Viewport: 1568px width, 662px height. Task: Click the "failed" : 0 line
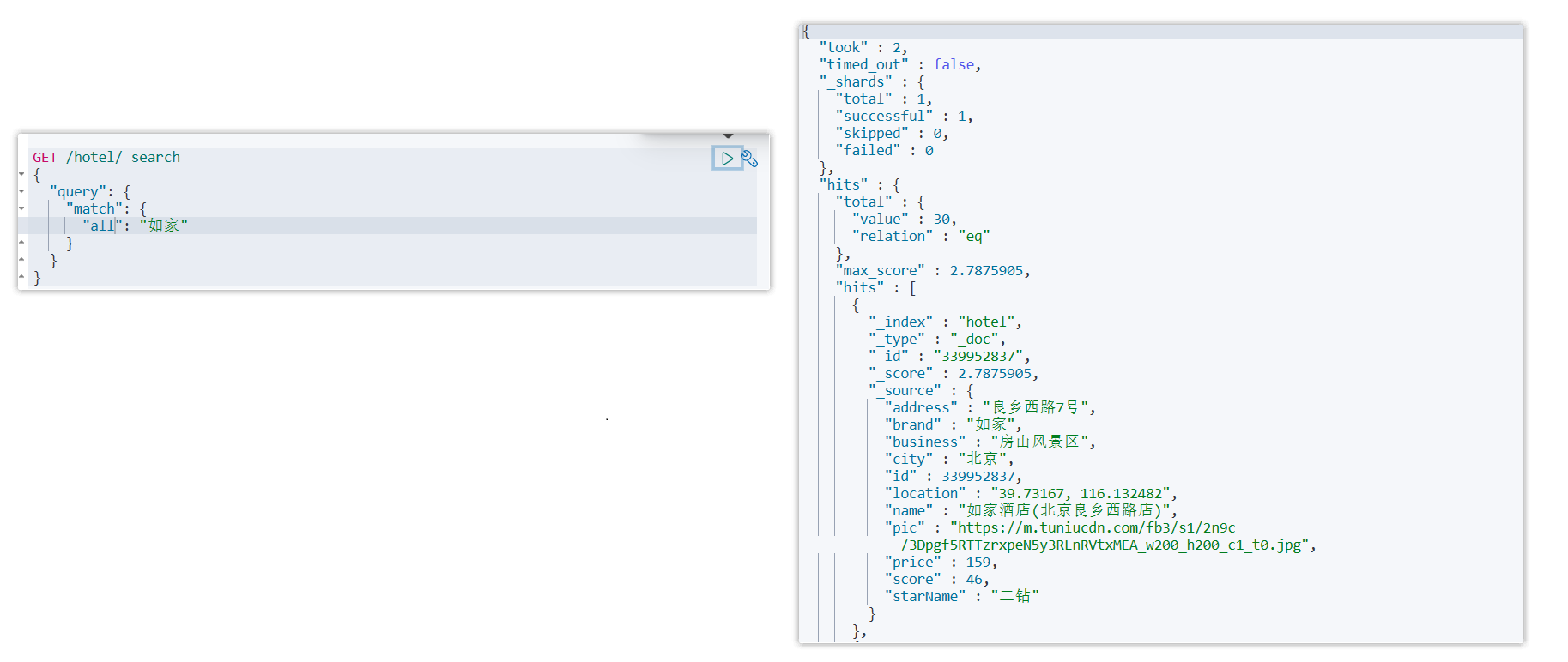(885, 151)
